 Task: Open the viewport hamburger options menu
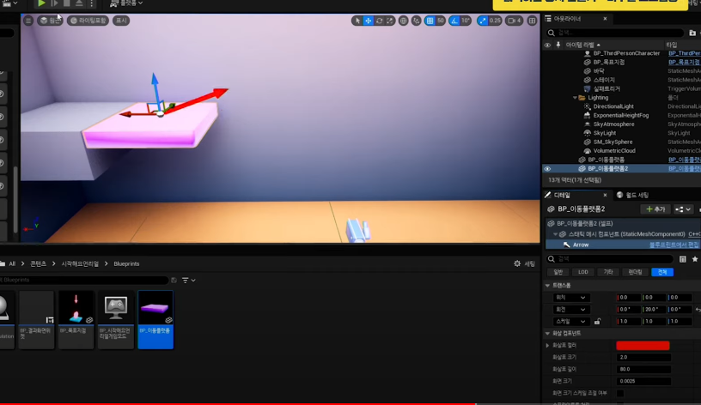point(28,21)
